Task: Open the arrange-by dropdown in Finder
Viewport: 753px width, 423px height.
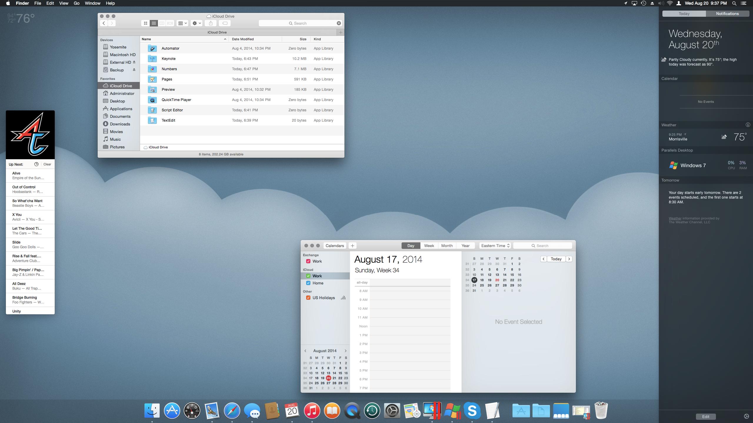Action: (x=182, y=23)
